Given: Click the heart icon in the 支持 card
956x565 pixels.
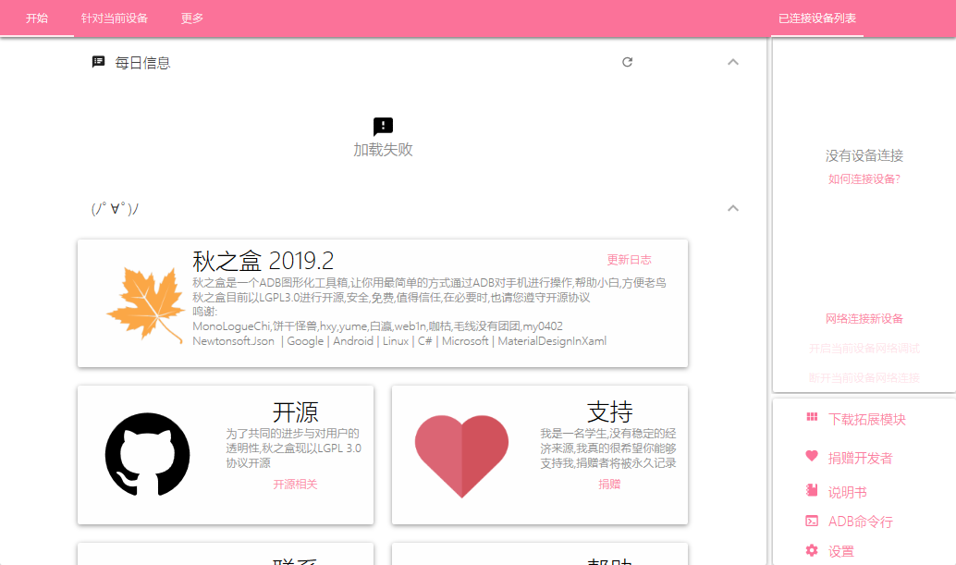Looking at the screenshot, I should tap(461, 452).
